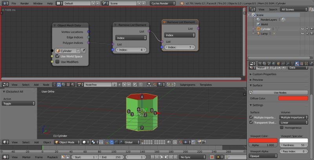This screenshot has height=160, width=314.
Task: Click the outliner search magnifier icon
Action: [x=311, y=9]
